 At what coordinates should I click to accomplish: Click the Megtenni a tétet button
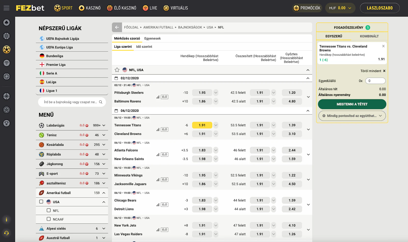352,104
